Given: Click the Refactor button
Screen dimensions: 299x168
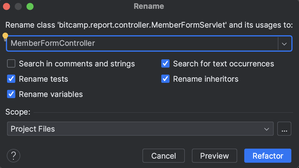Looking at the screenshot, I should 268,156.
